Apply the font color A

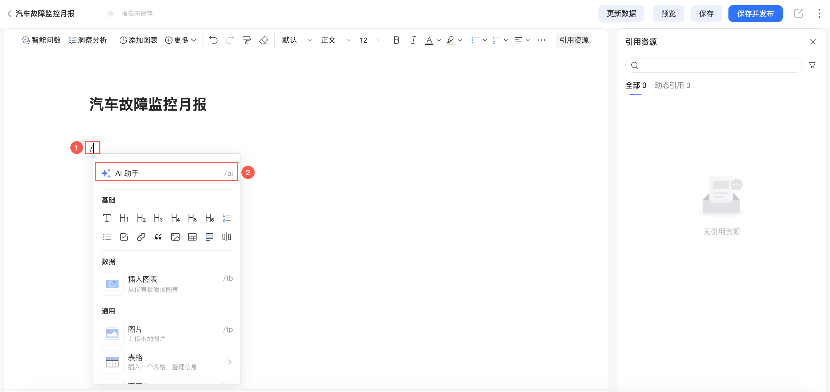coord(429,40)
